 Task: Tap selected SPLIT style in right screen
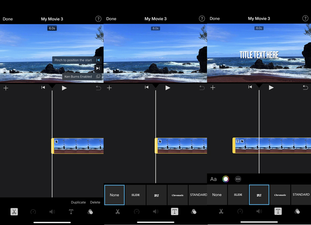point(259,195)
